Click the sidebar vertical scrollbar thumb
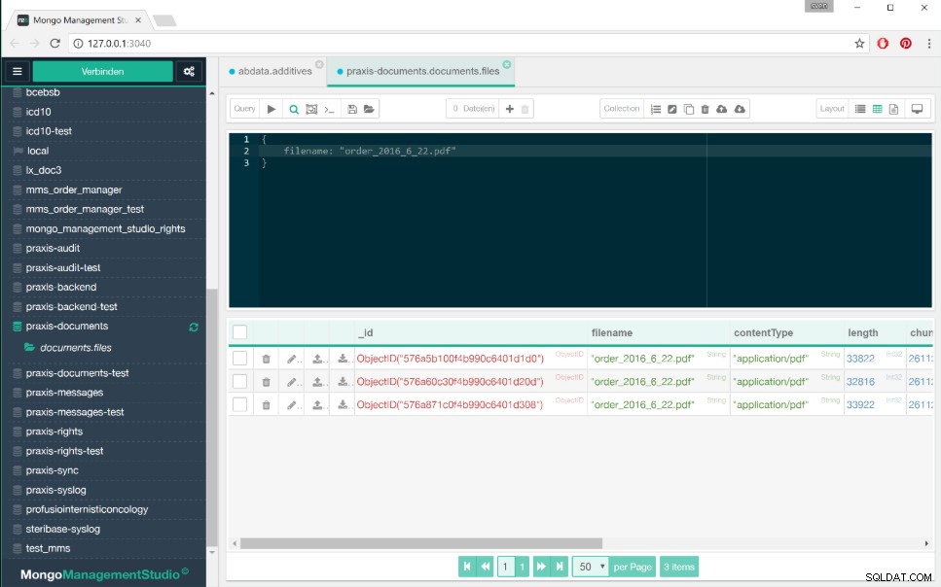 [211, 416]
